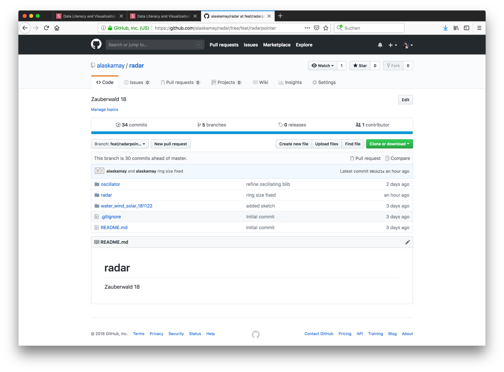Click the Find file button
This screenshot has width=504, height=372.
coord(352,144)
